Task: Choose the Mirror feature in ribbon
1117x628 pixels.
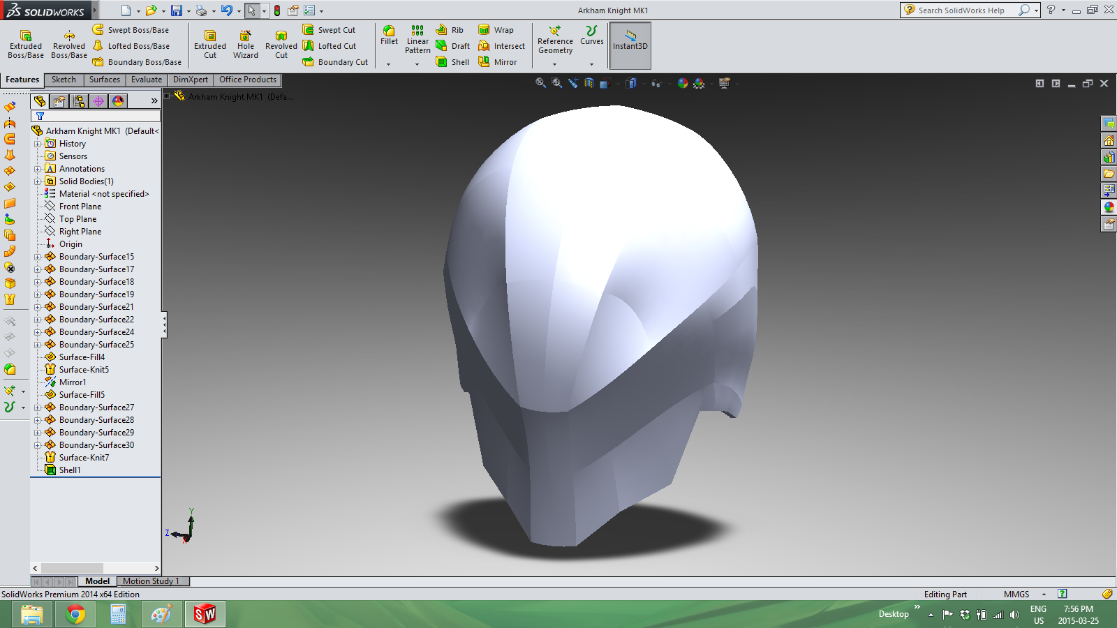Action: (x=498, y=62)
